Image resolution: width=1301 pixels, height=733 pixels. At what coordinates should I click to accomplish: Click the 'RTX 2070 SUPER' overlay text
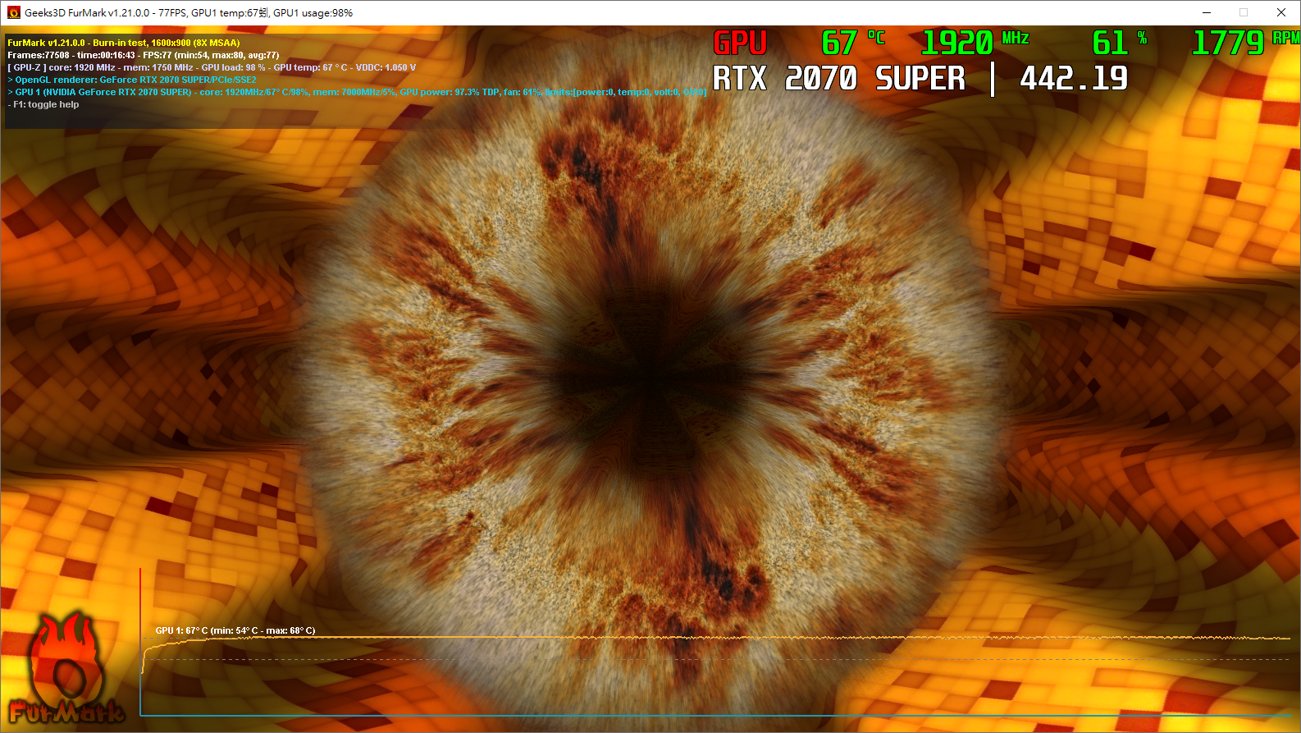tap(839, 79)
